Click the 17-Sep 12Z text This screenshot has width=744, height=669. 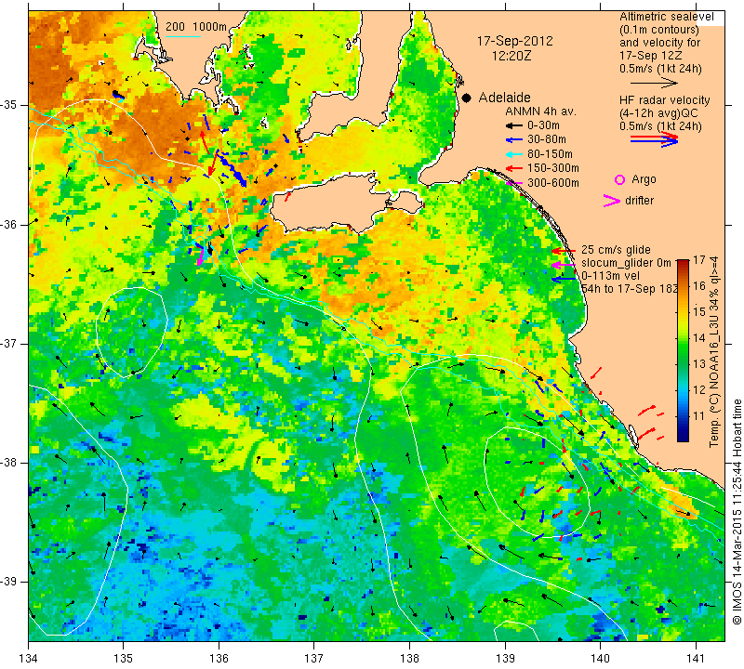point(651,56)
